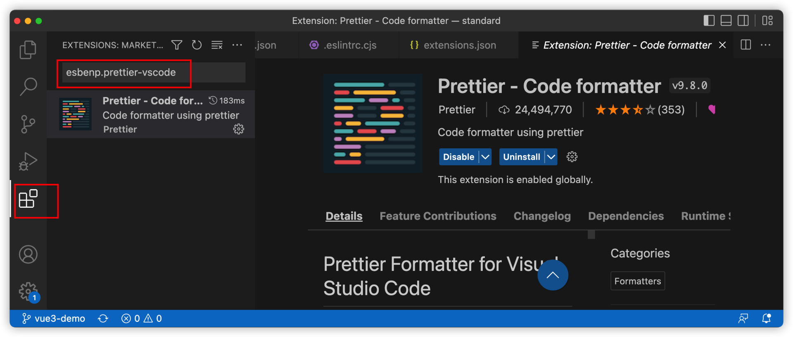Clear extensions search results
The image size is (793, 337).
point(217,45)
